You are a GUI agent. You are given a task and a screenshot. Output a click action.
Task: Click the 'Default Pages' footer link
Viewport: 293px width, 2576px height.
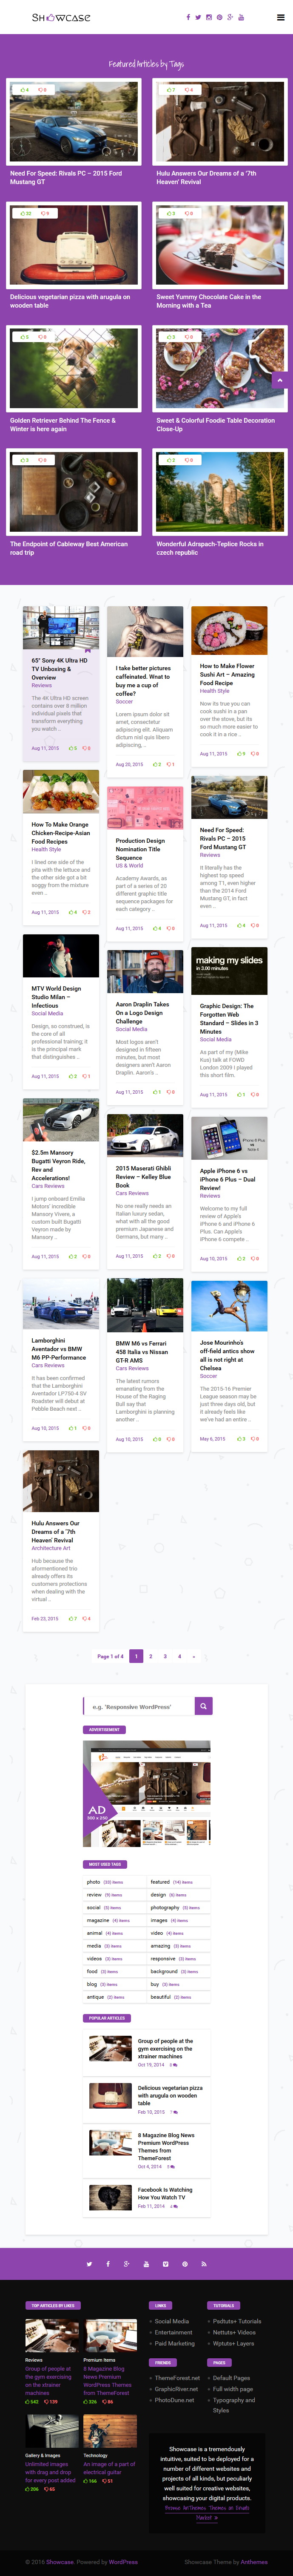[x=231, y=2377]
